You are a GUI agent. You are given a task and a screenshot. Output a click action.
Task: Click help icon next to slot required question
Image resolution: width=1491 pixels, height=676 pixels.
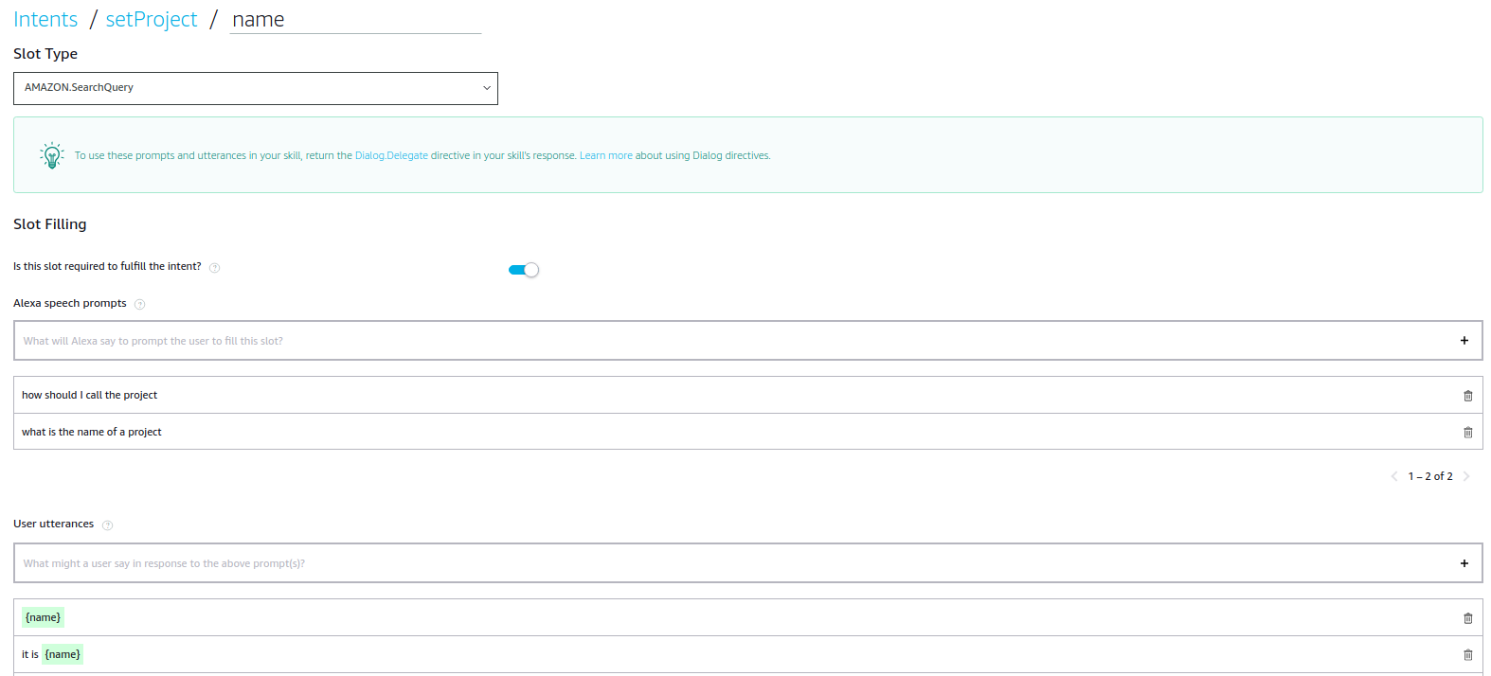[x=215, y=268]
